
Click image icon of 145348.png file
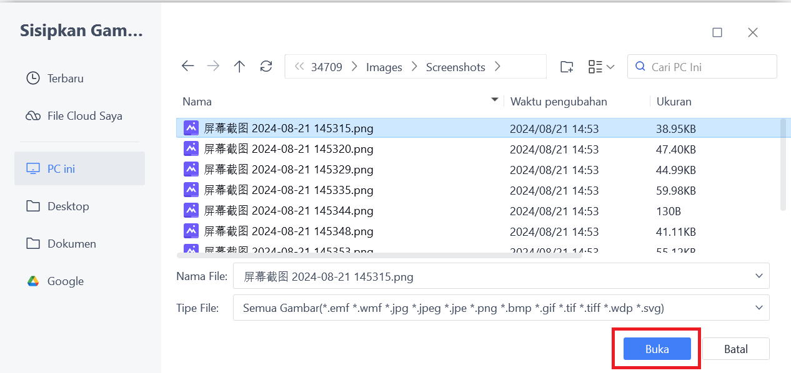point(191,231)
